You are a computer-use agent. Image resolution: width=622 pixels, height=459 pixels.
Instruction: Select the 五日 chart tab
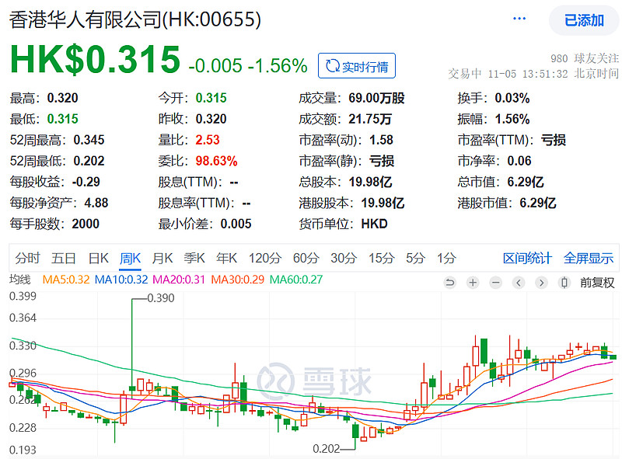(x=64, y=259)
